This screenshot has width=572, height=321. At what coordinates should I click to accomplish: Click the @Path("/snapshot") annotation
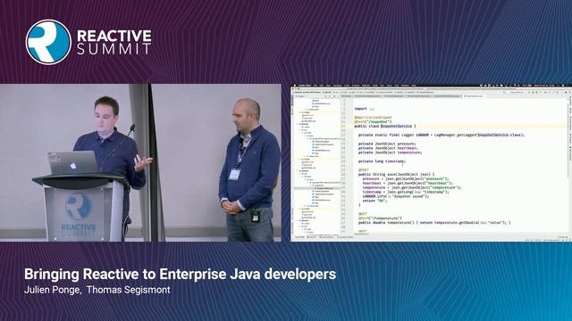click(x=373, y=122)
